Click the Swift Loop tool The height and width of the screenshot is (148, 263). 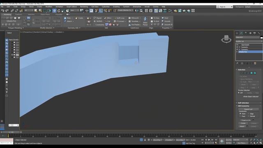(119, 18)
